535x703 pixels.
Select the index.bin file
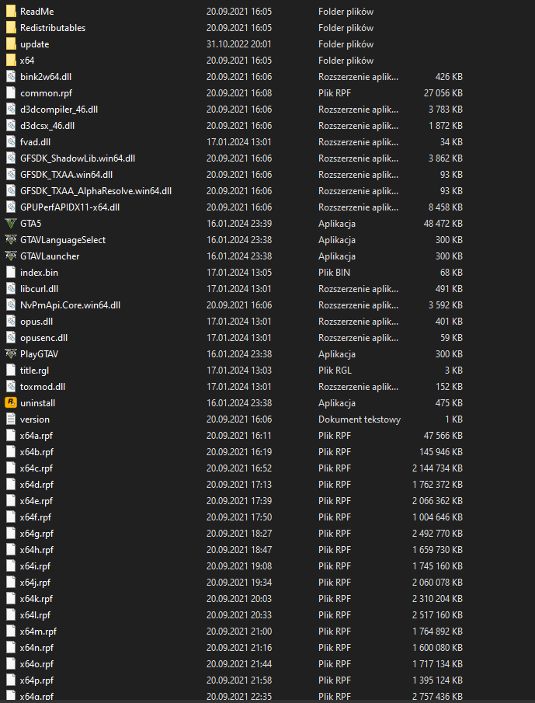[x=39, y=273]
